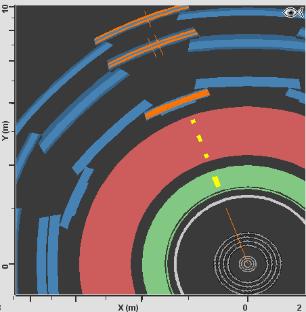Select the middle orange striped muon chamber
Screen dimensions: 306x312
[153, 49]
